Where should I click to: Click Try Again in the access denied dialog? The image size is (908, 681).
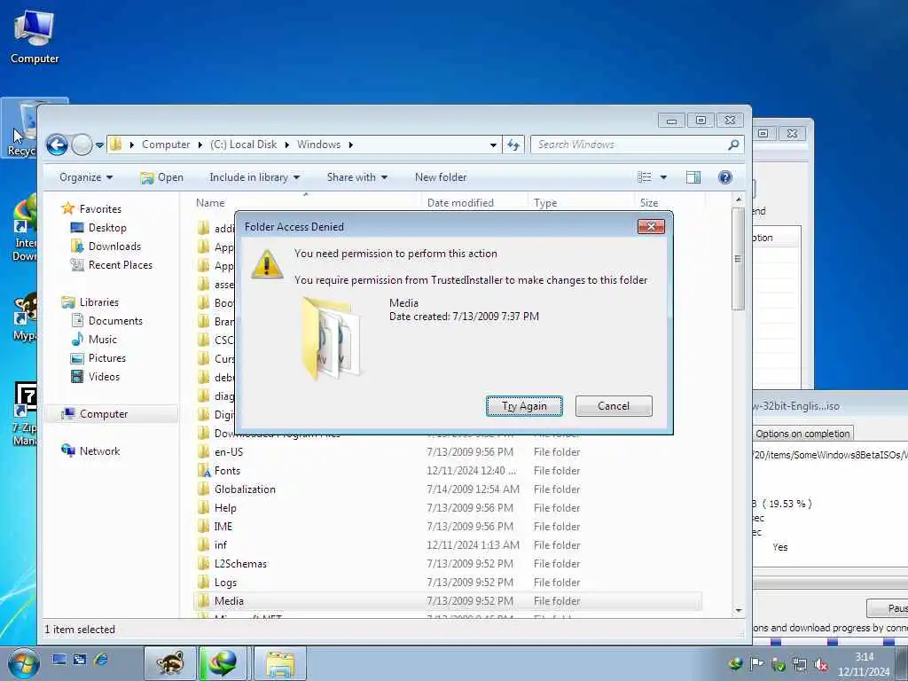[524, 406]
